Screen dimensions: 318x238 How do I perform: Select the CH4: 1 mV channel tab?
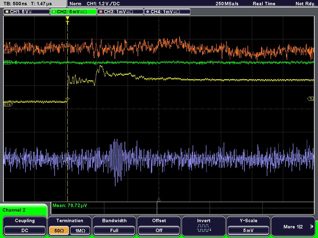click(x=167, y=12)
